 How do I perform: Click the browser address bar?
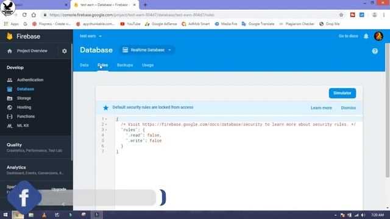coord(189,15)
